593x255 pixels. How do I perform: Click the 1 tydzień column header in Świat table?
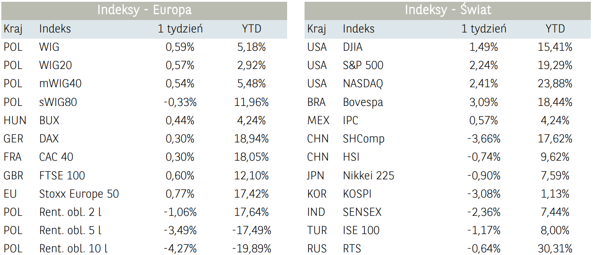pyautogui.click(x=484, y=29)
